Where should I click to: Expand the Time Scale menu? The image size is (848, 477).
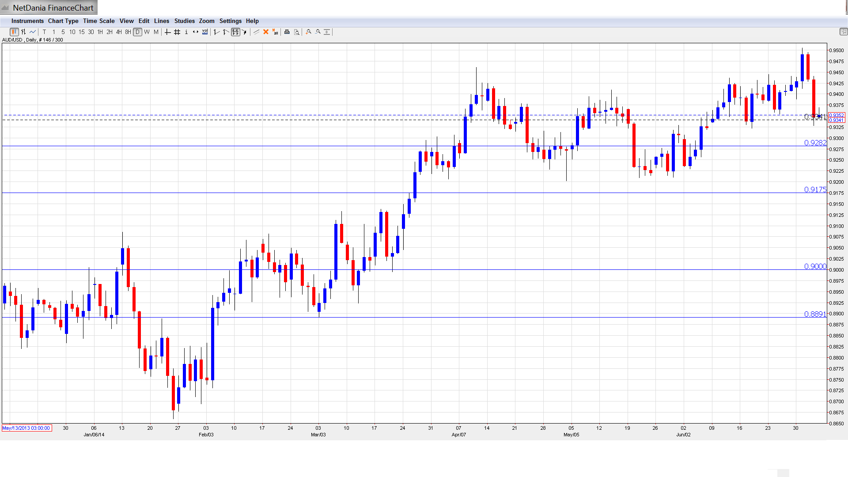[x=98, y=21]
